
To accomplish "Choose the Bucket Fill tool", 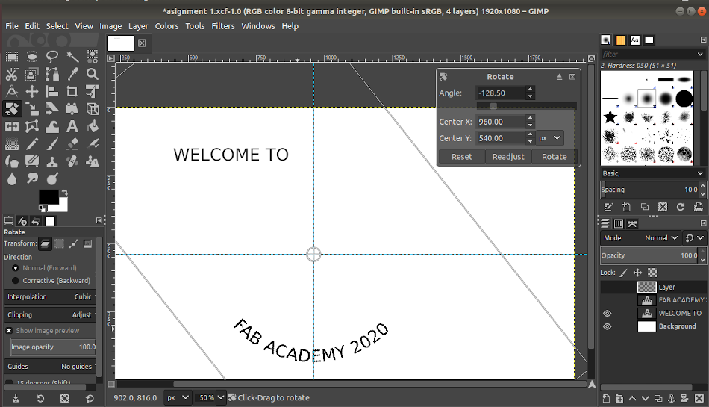I will (x=93, y=127).
